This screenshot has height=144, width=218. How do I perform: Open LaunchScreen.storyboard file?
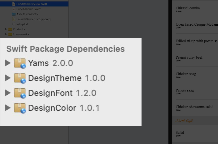33,19
